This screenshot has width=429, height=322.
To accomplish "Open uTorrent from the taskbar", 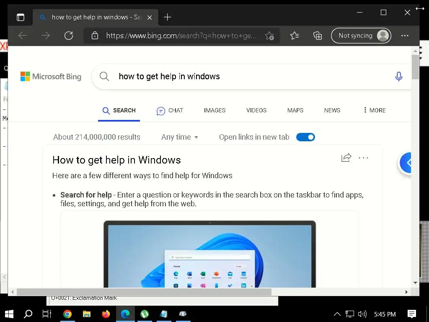I will 145,314.
